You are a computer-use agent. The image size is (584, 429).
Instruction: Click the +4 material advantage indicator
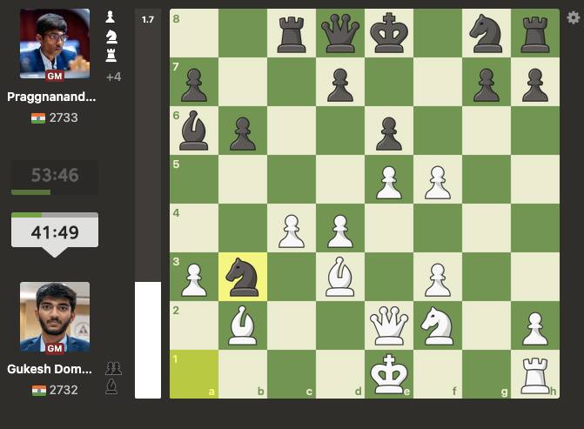click(114, 77)
